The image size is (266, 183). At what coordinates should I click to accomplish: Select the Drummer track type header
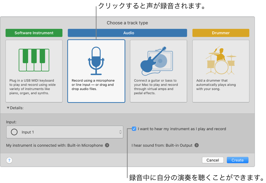point(220,33)
